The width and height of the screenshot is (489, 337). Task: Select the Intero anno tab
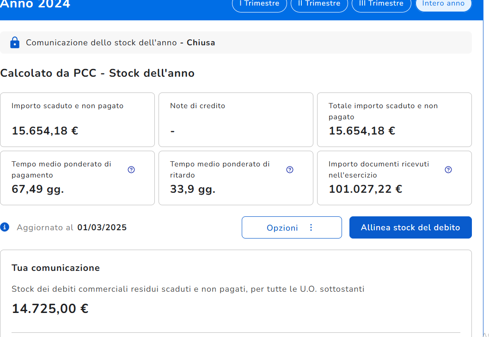tap(443, 4)
